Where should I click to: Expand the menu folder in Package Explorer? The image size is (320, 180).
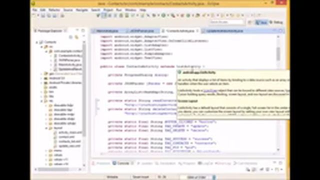pos(46,150)
